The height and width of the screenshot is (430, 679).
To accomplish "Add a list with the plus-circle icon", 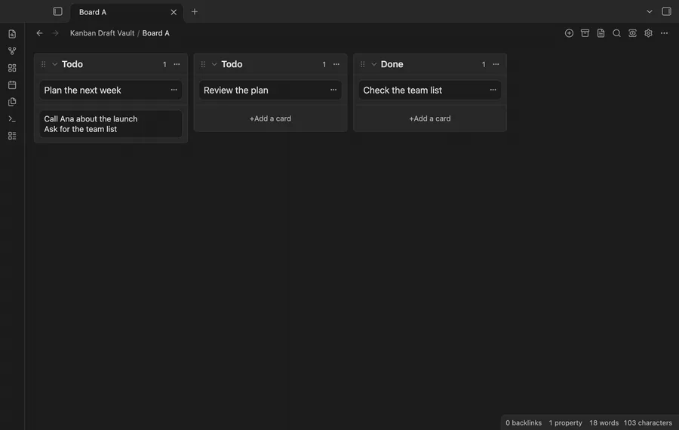I will [x=569, y=33].
